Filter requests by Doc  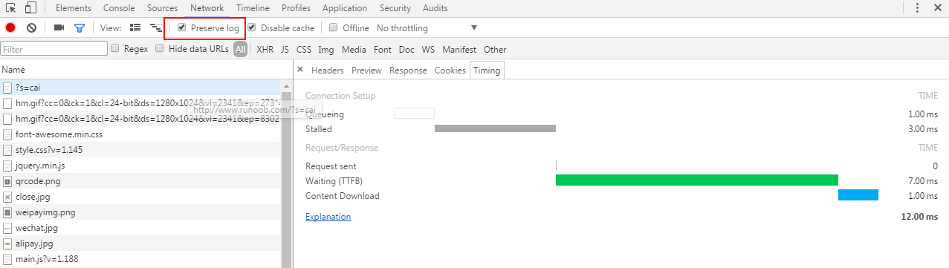pyautogui.click(x=407, y=50)
